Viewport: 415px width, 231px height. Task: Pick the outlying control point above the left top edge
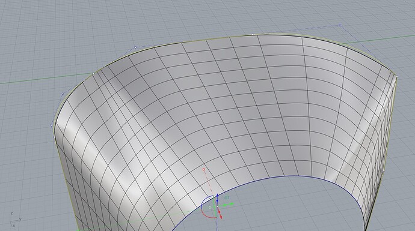click(135, 47)
